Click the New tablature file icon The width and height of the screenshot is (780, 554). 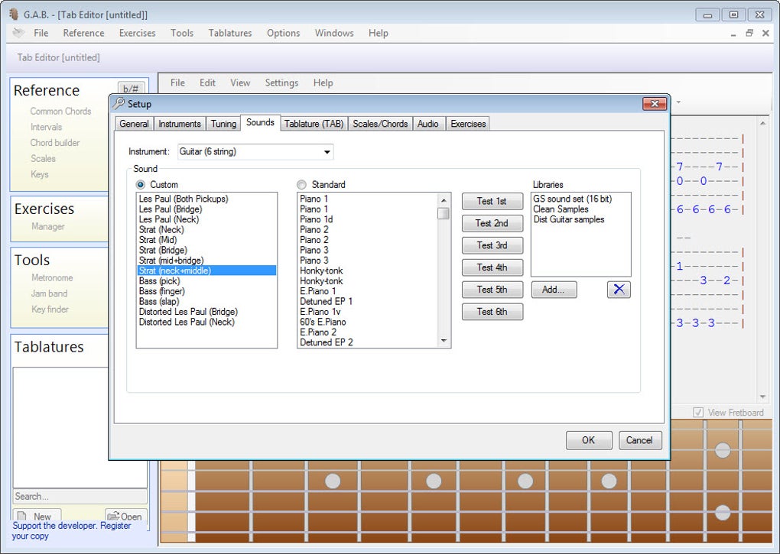click(x=23, y=517)
